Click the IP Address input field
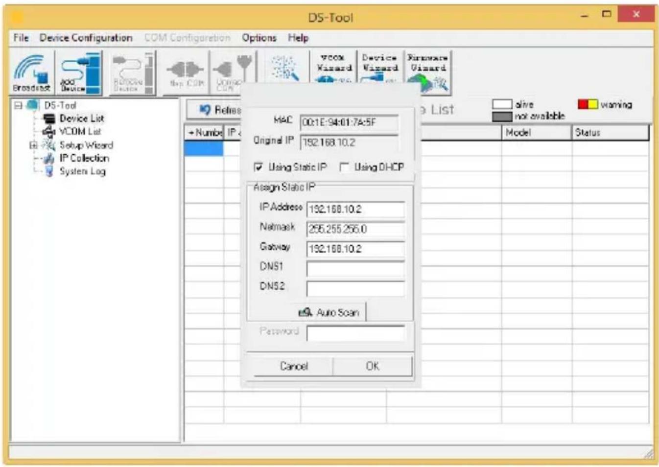Screen dimensions: 659x467 point(355,210)
